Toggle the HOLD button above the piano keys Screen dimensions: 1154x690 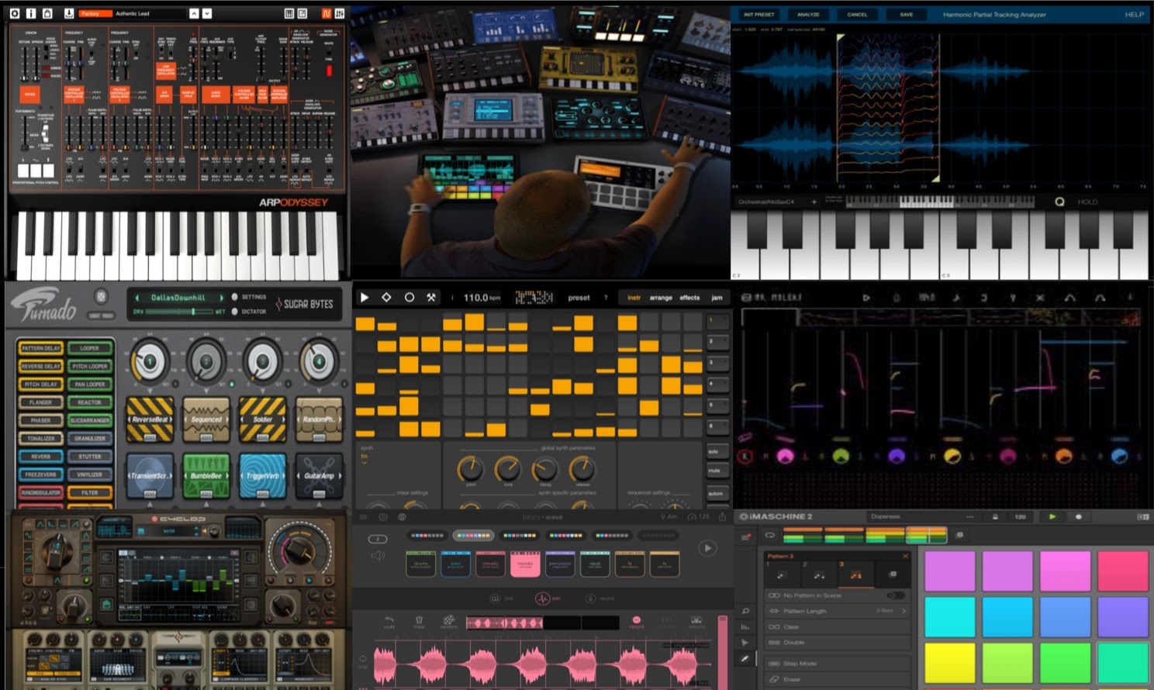pyautogui.click(x=1087, y=202)
